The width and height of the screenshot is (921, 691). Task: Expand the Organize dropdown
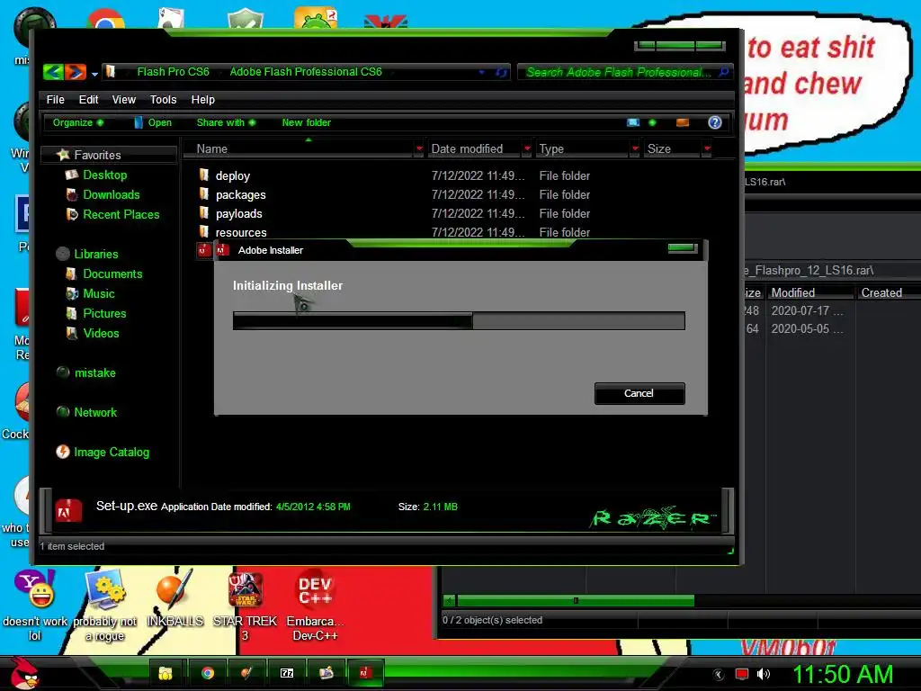click(78, 122)
